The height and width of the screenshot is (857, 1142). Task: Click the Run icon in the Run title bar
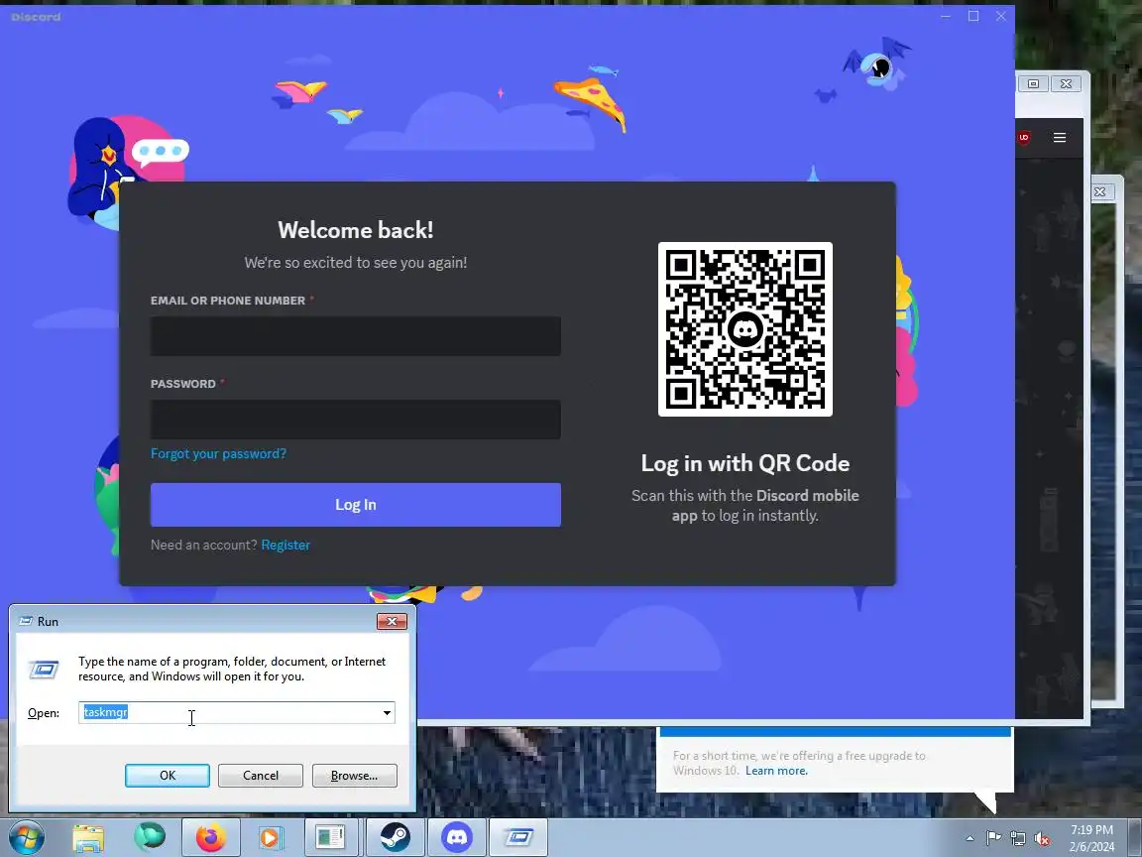[x=26, y=621]
